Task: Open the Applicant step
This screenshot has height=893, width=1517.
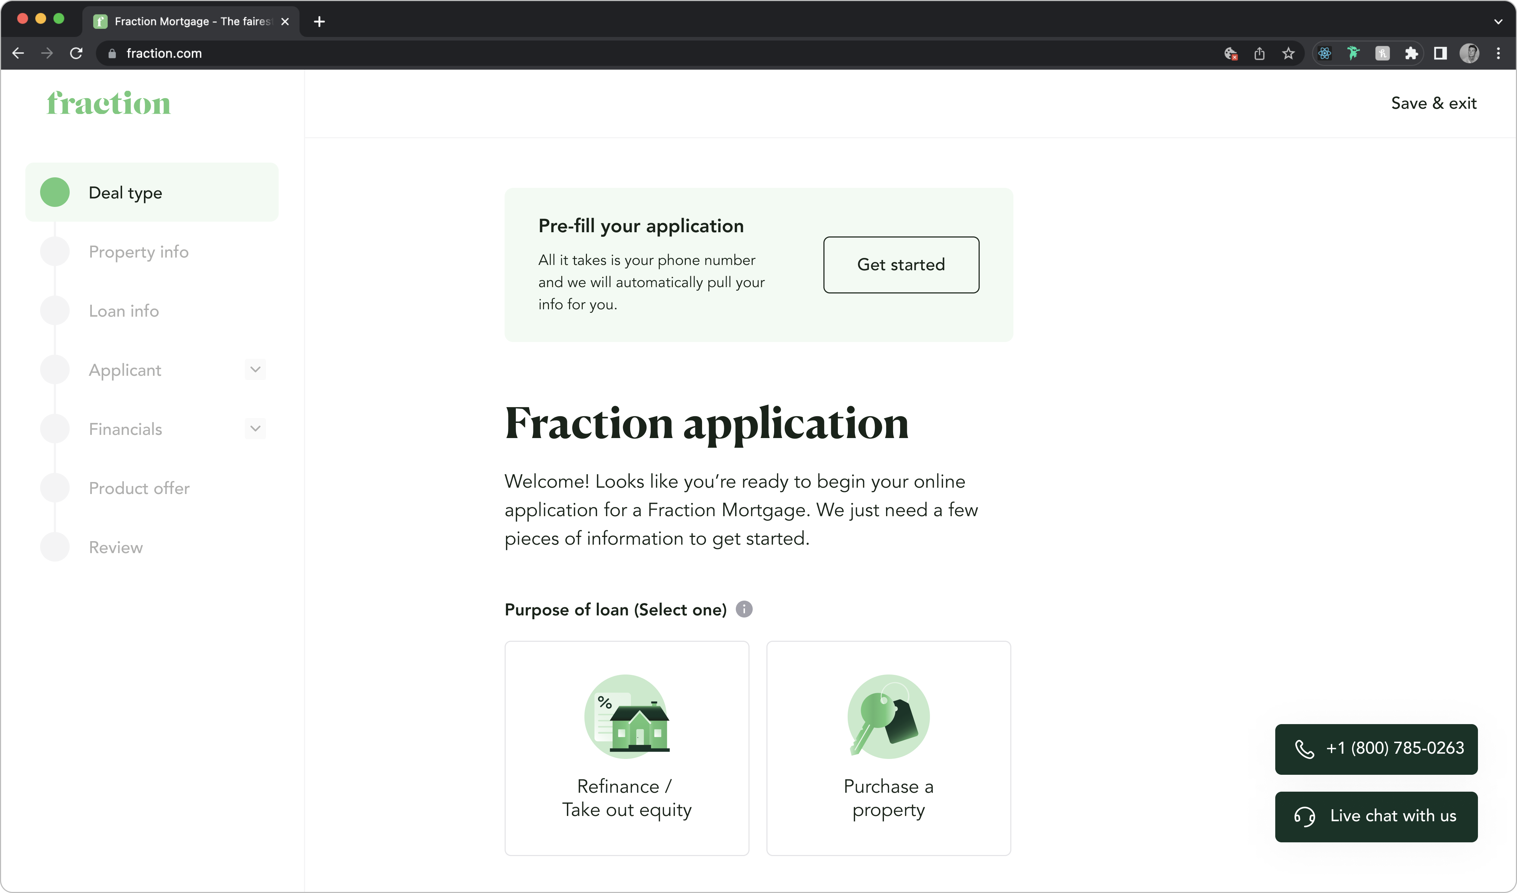Action: click(x=125, y=369)
